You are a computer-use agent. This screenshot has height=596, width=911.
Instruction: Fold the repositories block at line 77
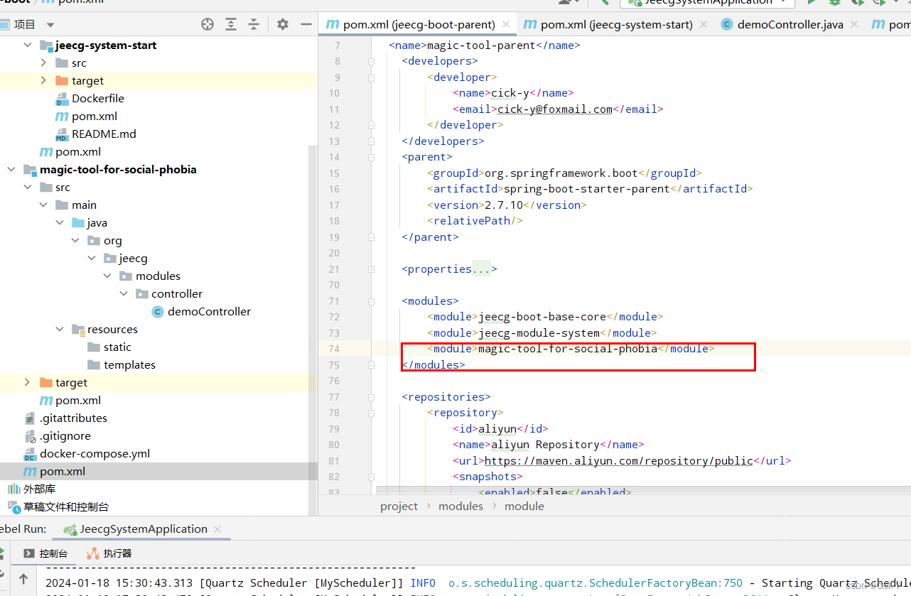(x=371, y=396)
